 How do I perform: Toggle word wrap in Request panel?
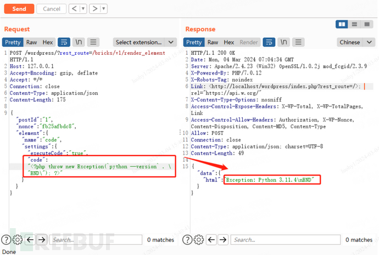(64, 42)
